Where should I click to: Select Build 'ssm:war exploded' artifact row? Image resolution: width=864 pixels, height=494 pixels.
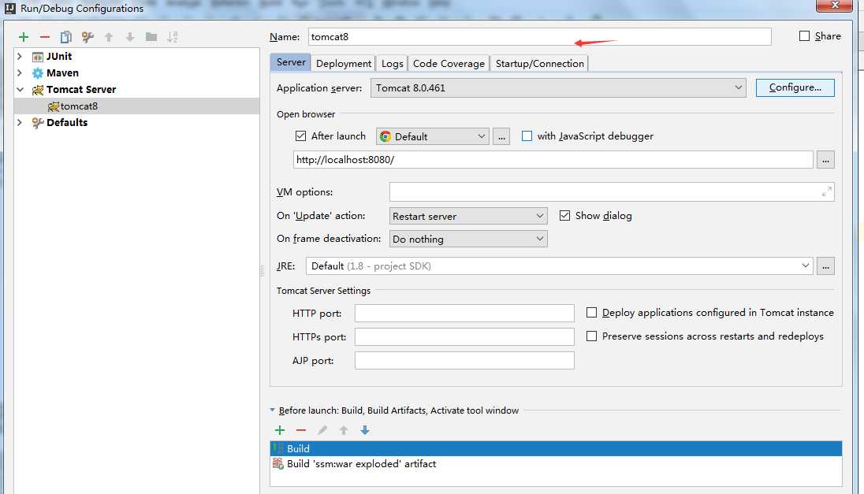(556, 464)
